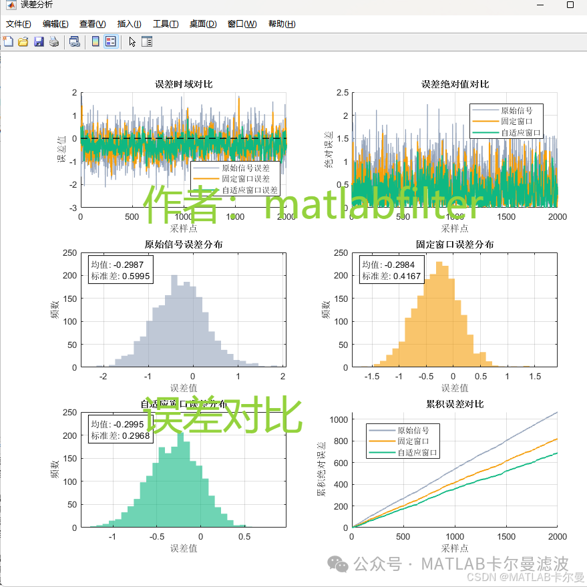Click gray line sample beside 原始信号误差
The height and width of the screenshot is (587, 587).
[x=206, y=168]
